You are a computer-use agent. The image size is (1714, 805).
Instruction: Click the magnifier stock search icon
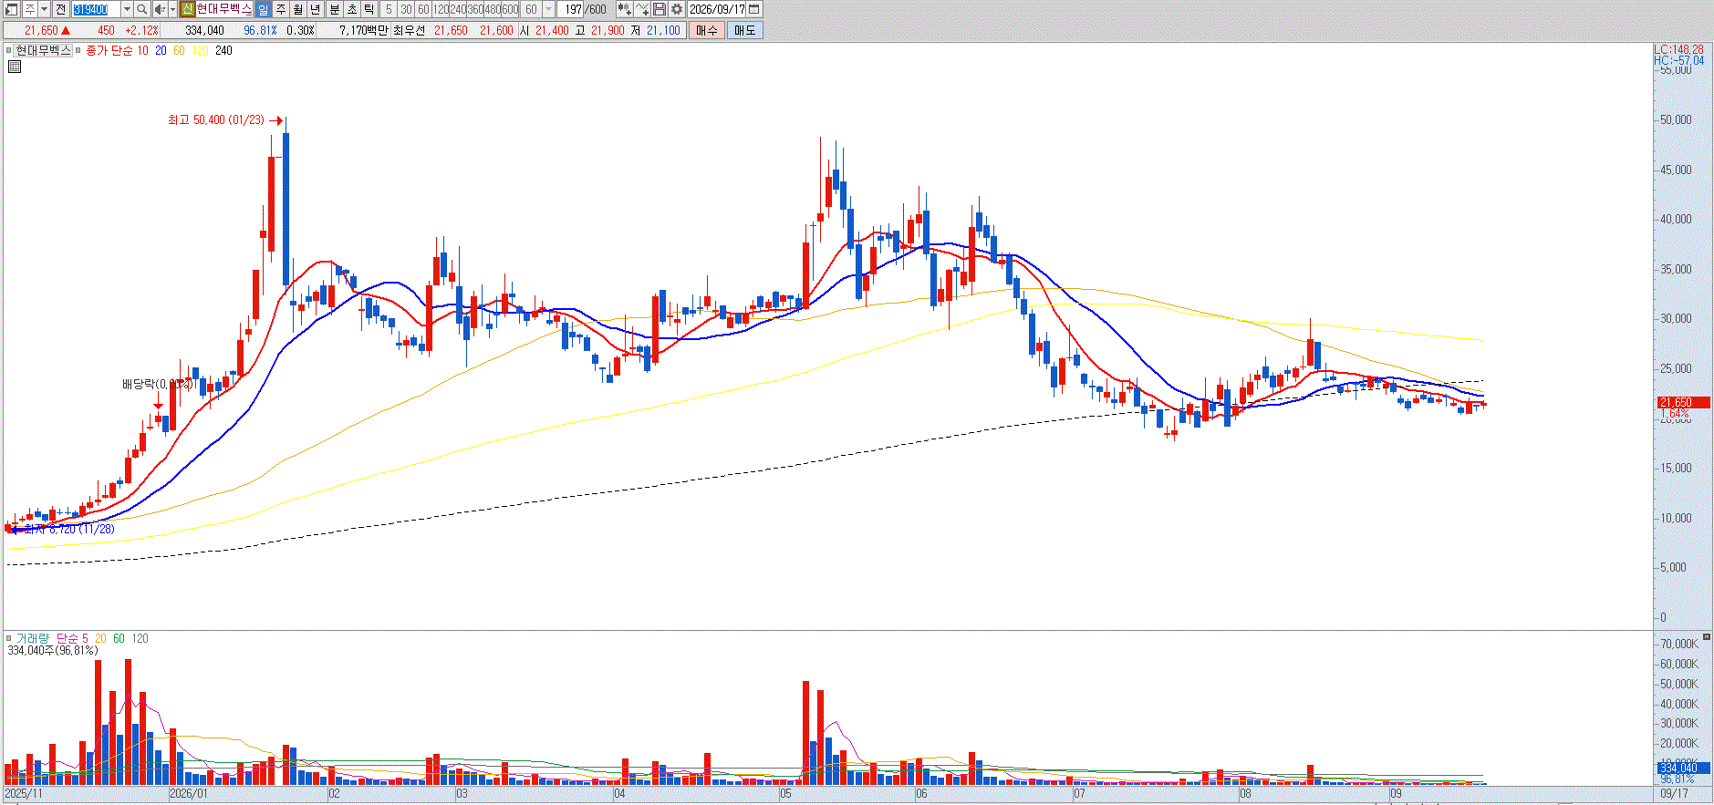[142, 9]
